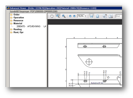Click the Order folder icon
The width and height of the screenshot is (133, 98).
pos(11,15)
